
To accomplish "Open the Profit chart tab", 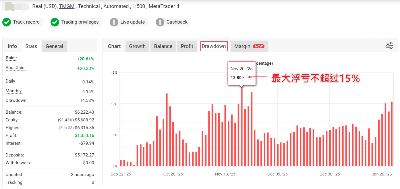I will (x=187, y=46).
